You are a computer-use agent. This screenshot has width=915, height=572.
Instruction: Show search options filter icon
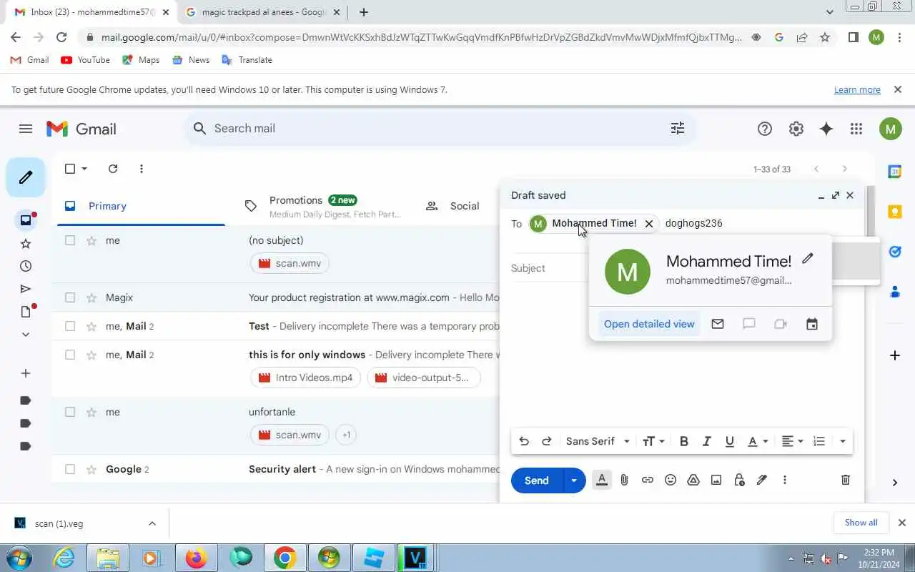677,128
